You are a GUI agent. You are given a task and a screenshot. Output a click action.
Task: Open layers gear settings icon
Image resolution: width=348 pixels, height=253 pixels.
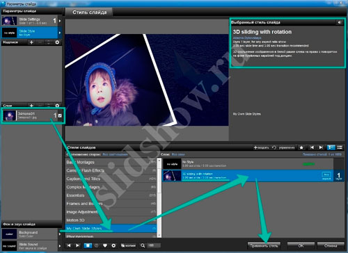[x=57, y=106]
